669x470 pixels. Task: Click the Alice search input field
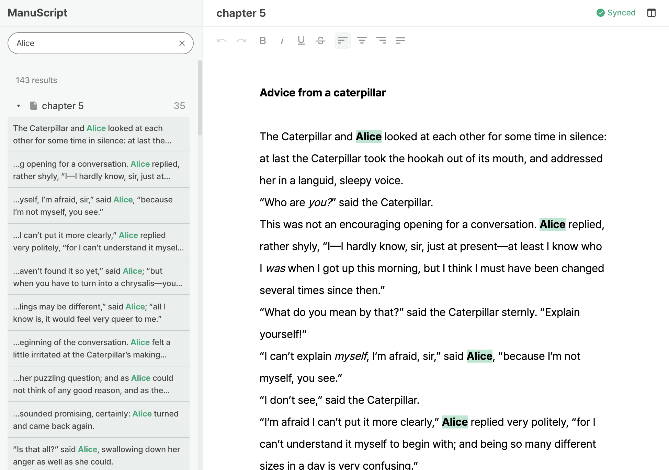(93, 43)
